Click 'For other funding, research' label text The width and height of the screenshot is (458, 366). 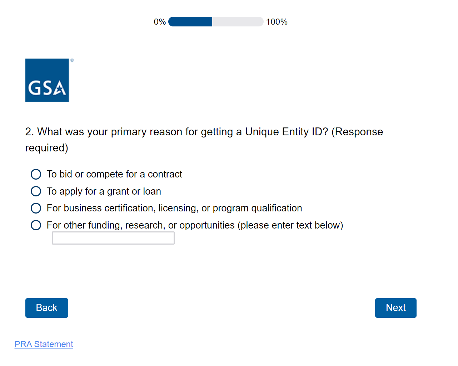195,225
